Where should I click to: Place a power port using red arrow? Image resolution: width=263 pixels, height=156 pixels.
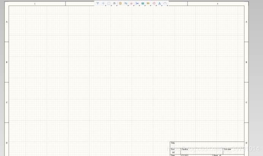pyautogui.click(x=131, y=3)
